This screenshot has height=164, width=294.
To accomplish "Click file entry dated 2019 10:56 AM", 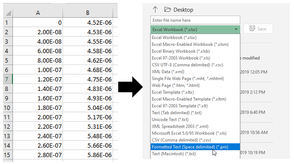I will [254, 132].
